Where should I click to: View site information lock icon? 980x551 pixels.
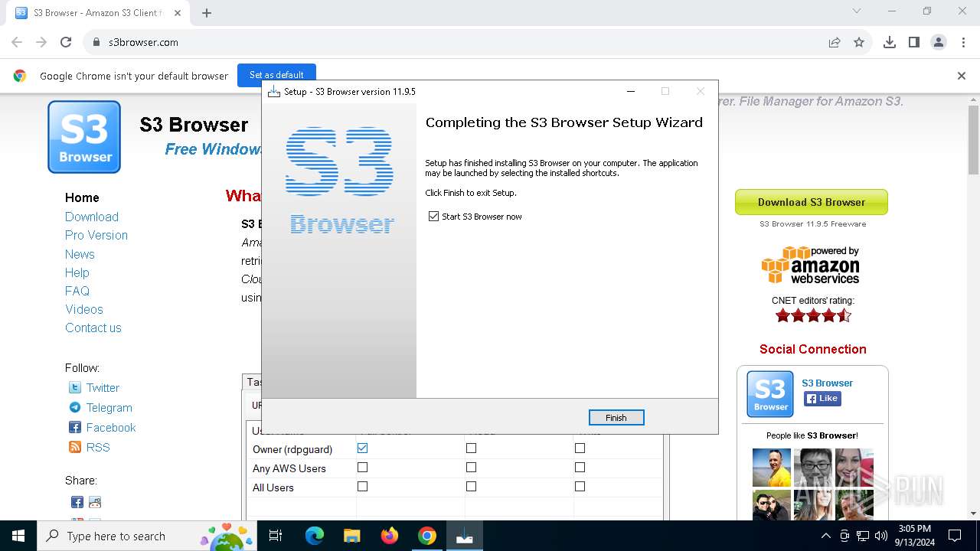(96, 42)
